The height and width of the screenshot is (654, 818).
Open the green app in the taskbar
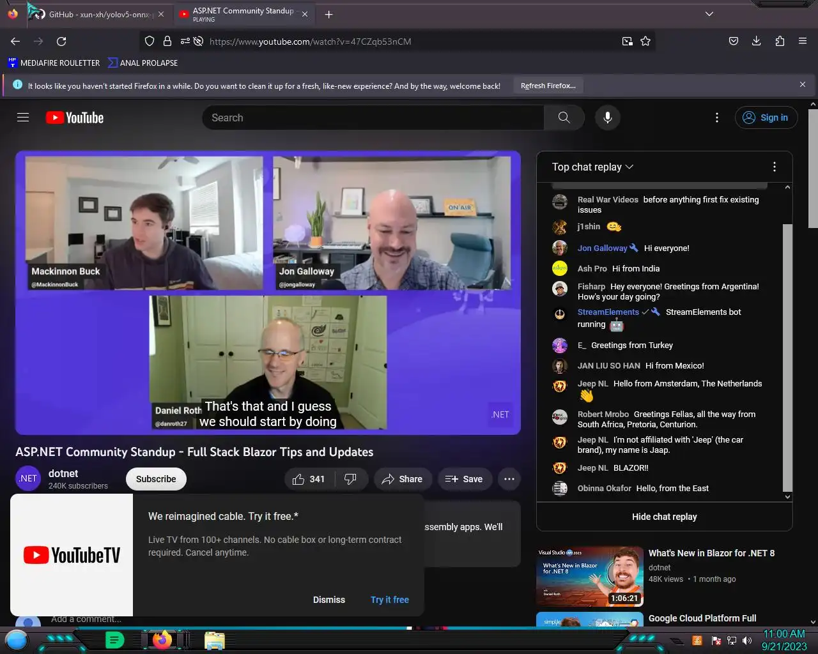[114, 639]
